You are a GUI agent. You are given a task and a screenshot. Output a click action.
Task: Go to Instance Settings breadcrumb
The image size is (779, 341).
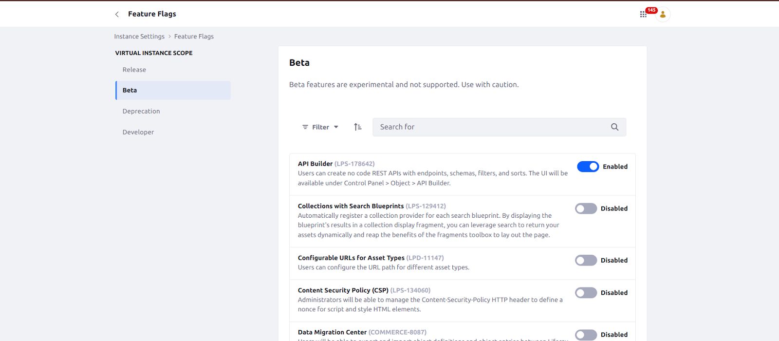point(139,37)
